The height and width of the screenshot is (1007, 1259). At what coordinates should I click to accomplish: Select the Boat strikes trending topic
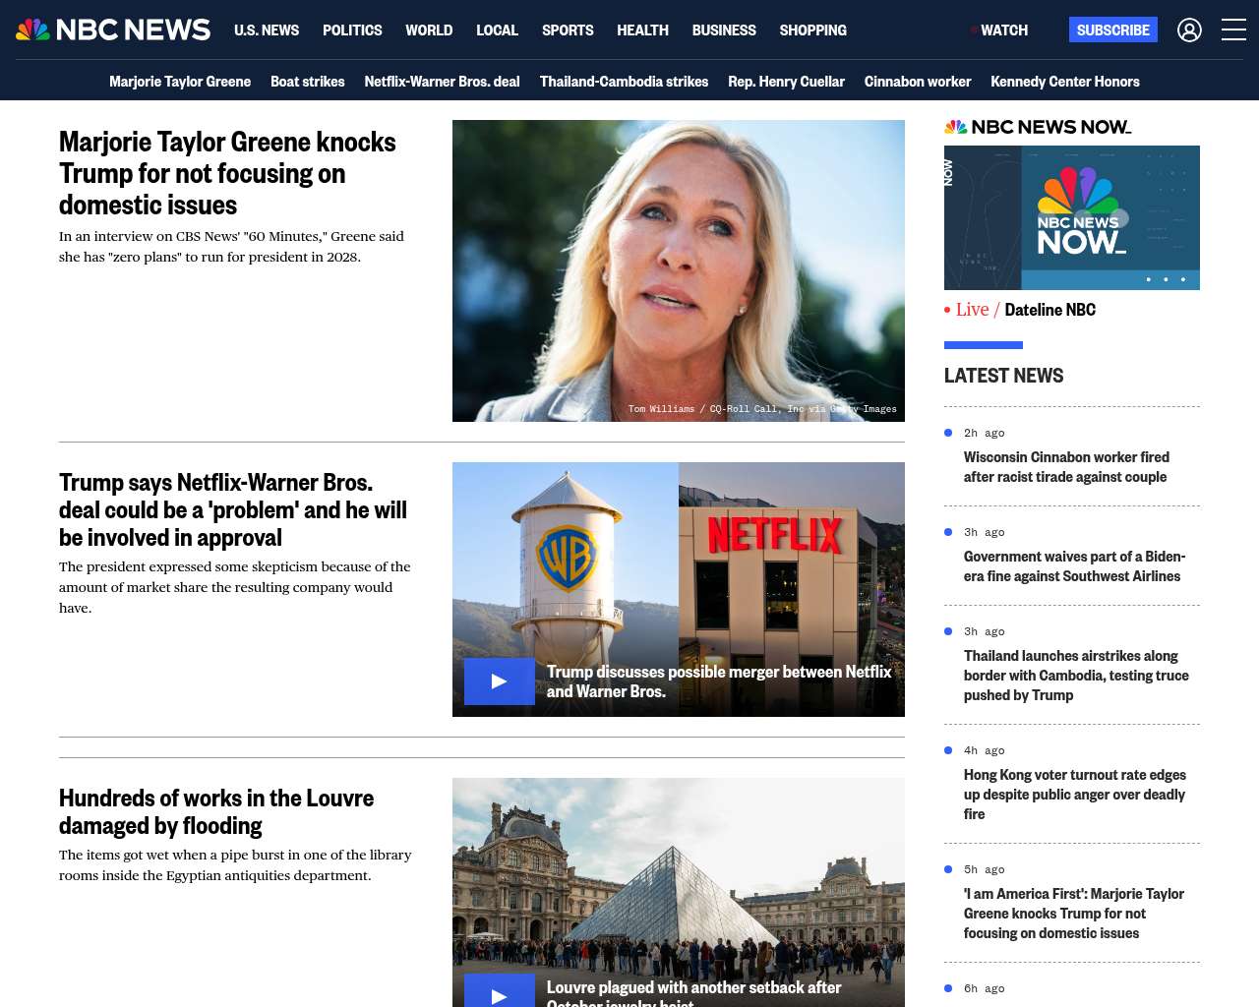click(307, 82)
